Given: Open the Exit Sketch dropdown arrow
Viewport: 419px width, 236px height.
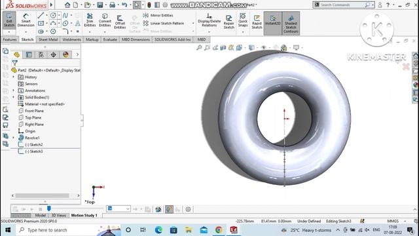Looking at the screenshot, I should pyautogui.click(x=9, y=32).
